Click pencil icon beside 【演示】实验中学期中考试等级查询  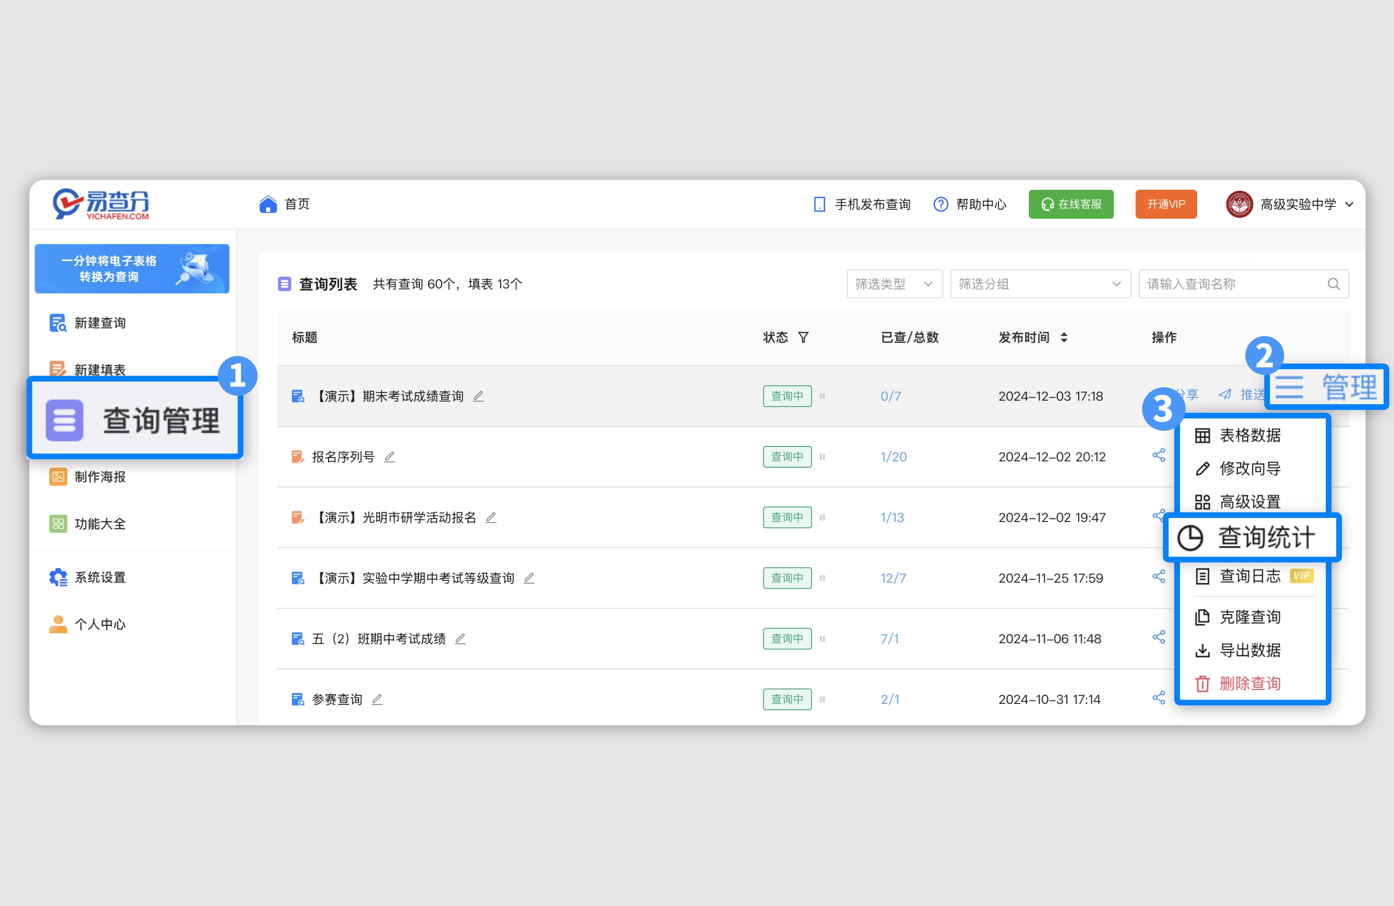point(529,578)
